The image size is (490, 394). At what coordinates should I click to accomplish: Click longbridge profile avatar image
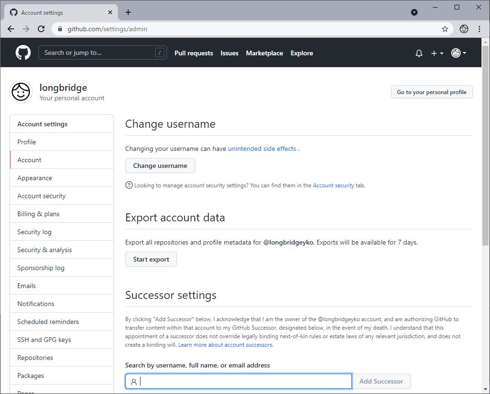(x=21, y=92)
